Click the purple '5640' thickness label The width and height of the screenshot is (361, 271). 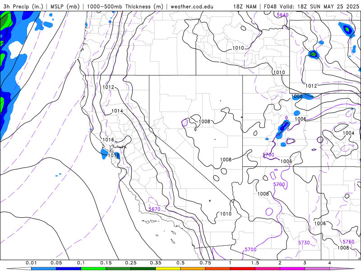pos(282,15)
